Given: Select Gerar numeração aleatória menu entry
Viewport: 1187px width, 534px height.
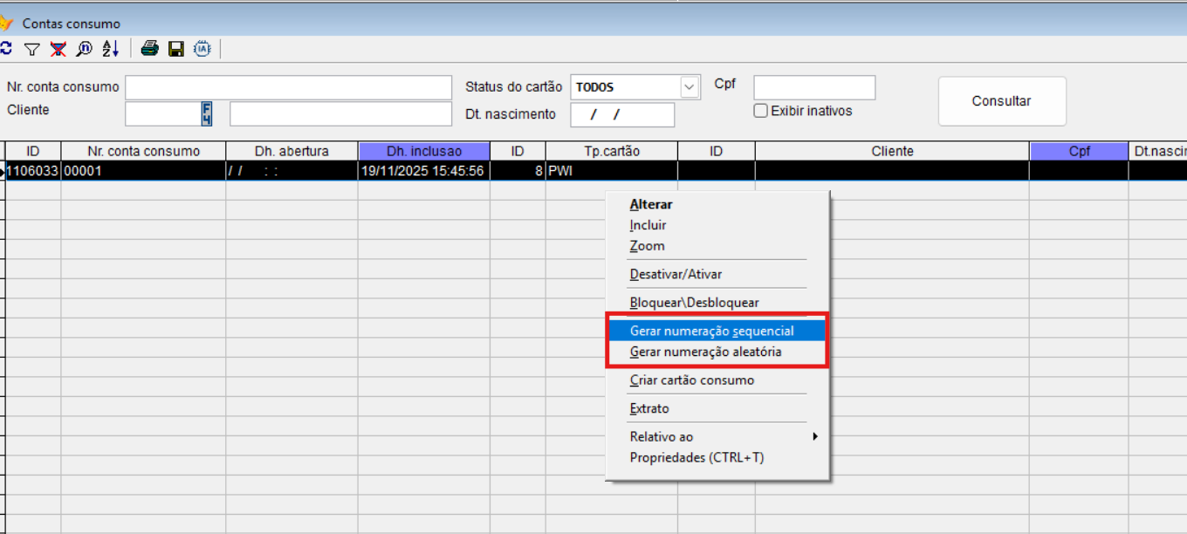Looking at the screenshot, I should pos(706,352).
